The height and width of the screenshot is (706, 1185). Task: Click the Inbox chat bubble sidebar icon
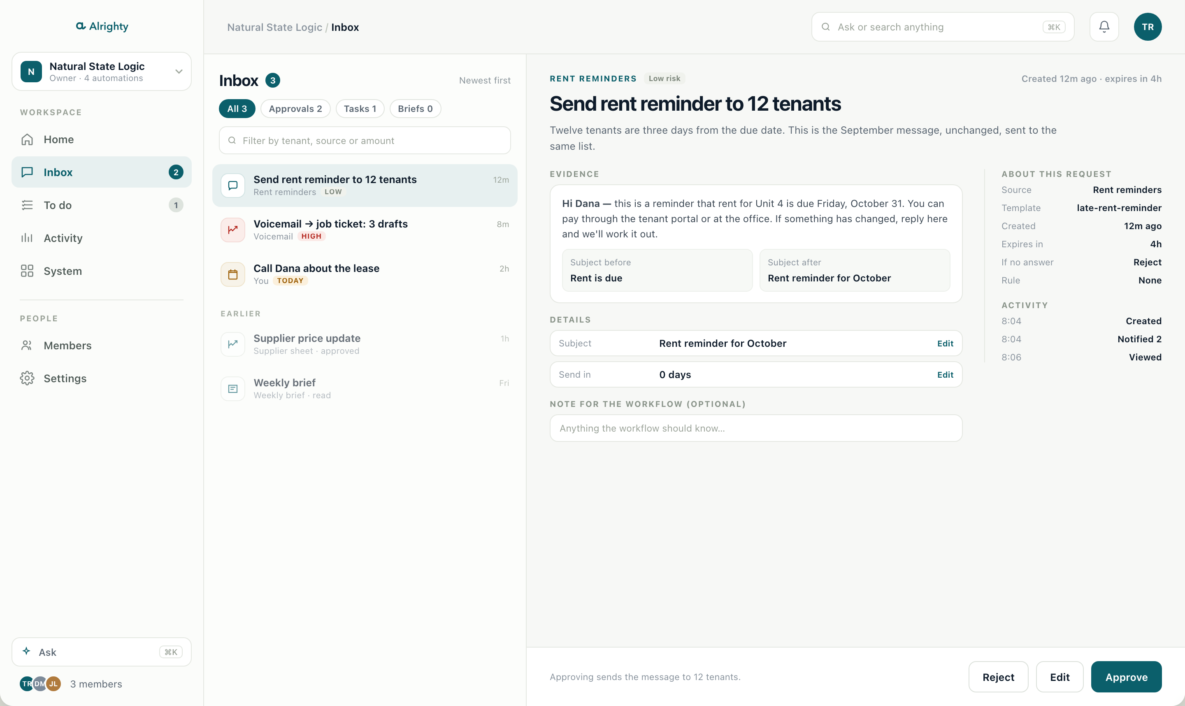[27, 172]
